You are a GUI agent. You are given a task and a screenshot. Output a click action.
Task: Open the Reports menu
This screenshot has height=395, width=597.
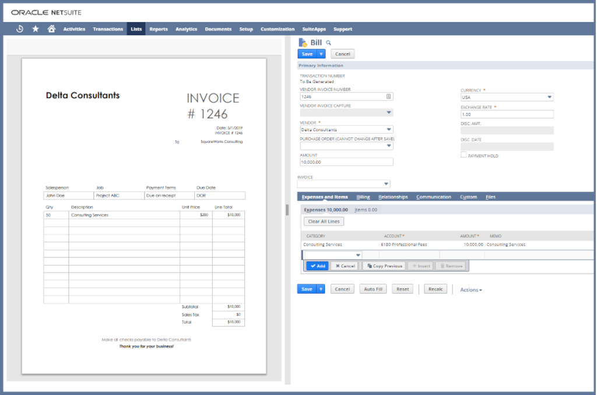coord(159,29)
